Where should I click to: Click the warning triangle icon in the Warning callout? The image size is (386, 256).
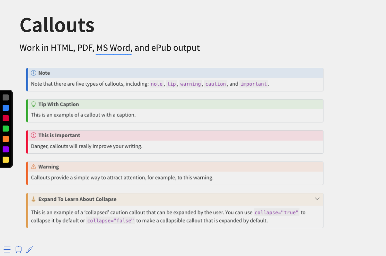(33, 167)
